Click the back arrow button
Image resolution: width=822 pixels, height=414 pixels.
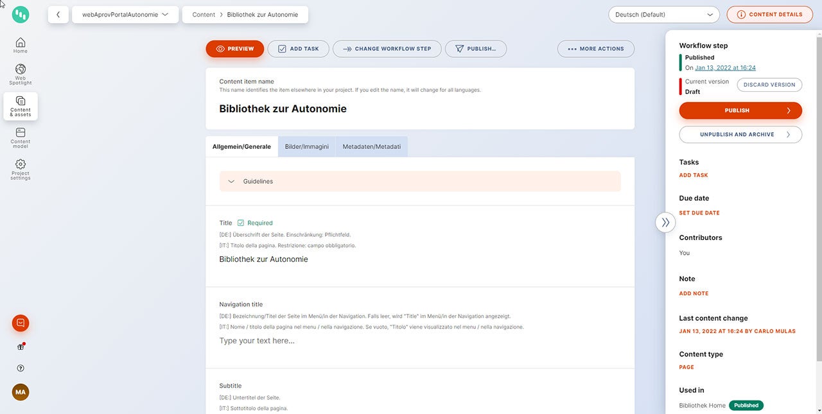[58, 15]
